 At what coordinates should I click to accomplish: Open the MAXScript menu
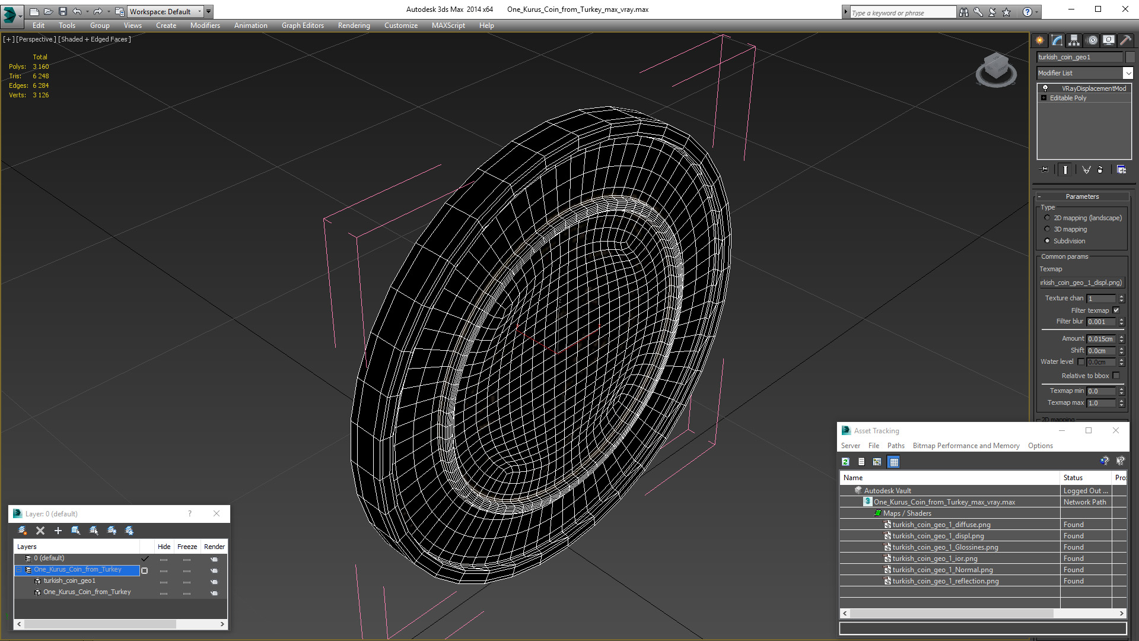point(448,26)
